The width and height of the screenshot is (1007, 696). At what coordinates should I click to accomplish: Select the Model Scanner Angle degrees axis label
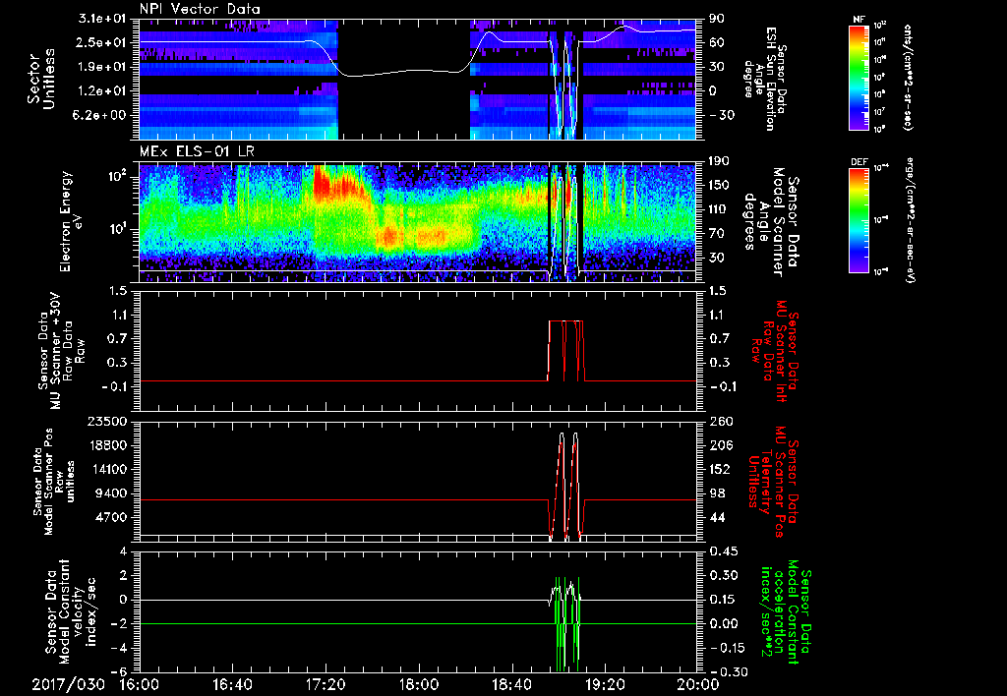770,221
